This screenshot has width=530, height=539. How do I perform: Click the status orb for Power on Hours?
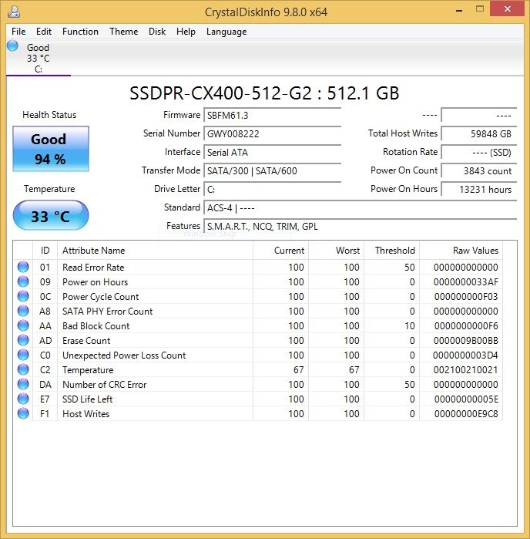click(23, 281)
